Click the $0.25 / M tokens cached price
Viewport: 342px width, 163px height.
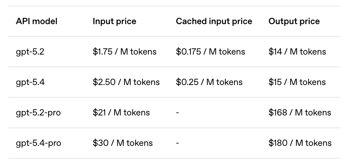click(x=209, y=82)
